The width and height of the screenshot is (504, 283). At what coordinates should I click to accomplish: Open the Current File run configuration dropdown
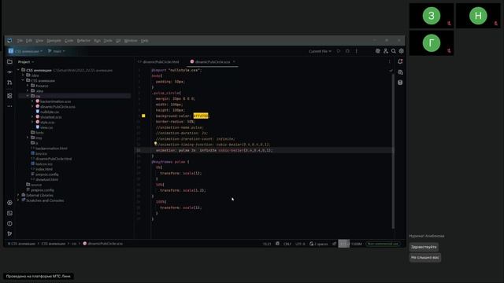[x=320, y=51]
